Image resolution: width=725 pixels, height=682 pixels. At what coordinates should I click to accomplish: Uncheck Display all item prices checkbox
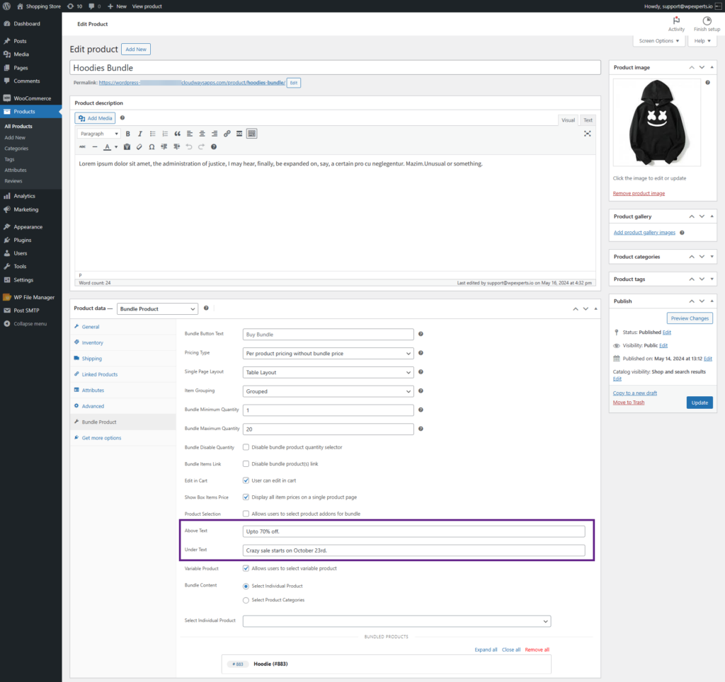(x=246, y=497)
